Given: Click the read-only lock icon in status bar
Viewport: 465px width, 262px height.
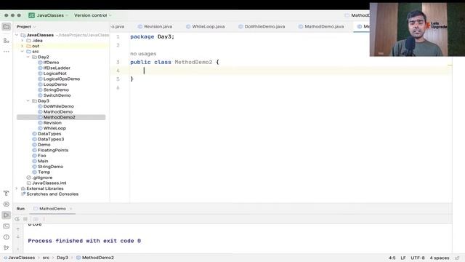Looking at the screenshot, I should coord(457,258).
